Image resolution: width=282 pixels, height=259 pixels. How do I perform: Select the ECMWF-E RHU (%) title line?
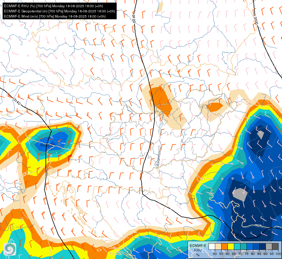[x=53, y=6]
